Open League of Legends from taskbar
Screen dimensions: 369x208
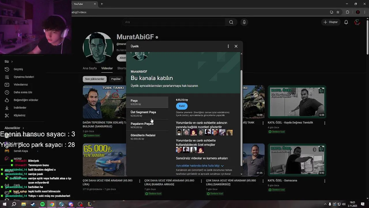tap(90, 204)
